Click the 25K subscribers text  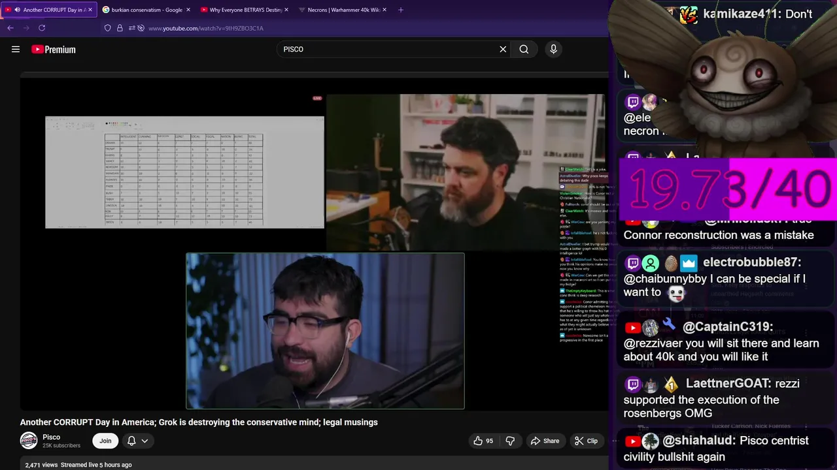coord(61,446)
